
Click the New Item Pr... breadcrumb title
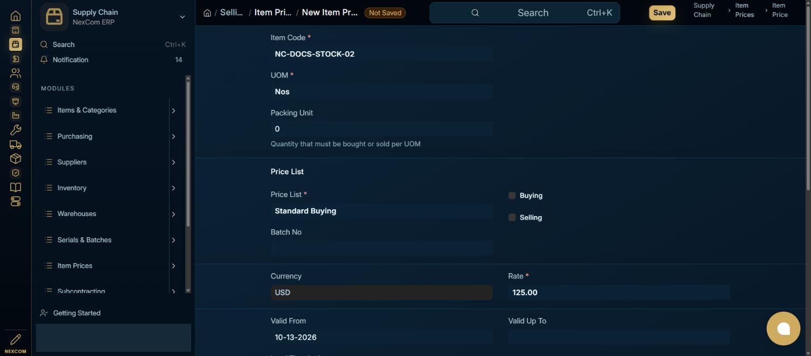(329, 12)
